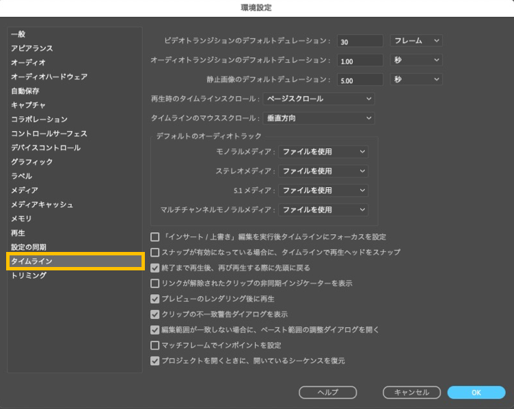Confirm preferences with the OK button
This screenshot has height=409, width=514.
click(476, 393)
